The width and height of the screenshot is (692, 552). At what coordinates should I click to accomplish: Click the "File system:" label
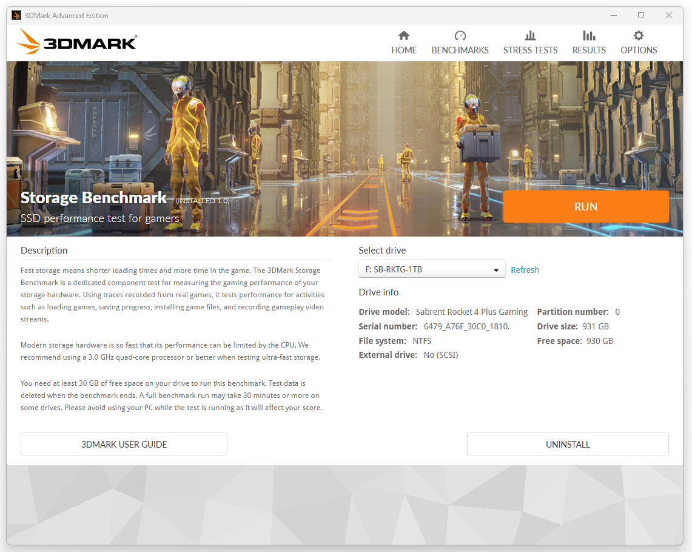pyautogui.click(x=382, y=341)
